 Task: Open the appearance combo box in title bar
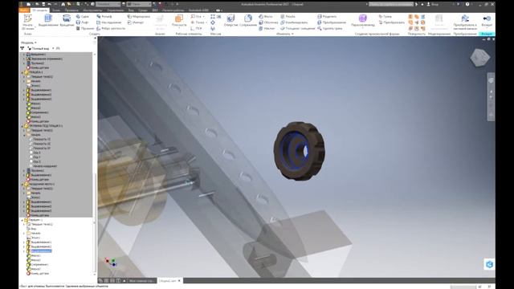pos(139,4)
